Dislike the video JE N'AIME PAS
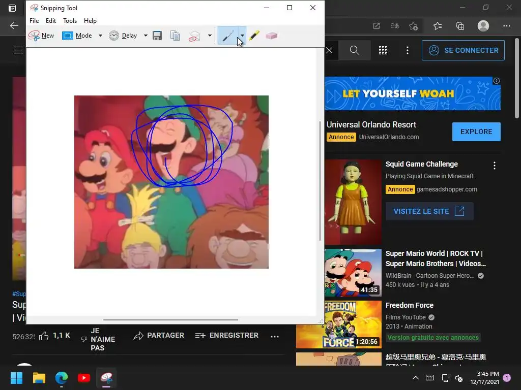The height and width of the screenshot is (390, 521). tap(99, 339)
